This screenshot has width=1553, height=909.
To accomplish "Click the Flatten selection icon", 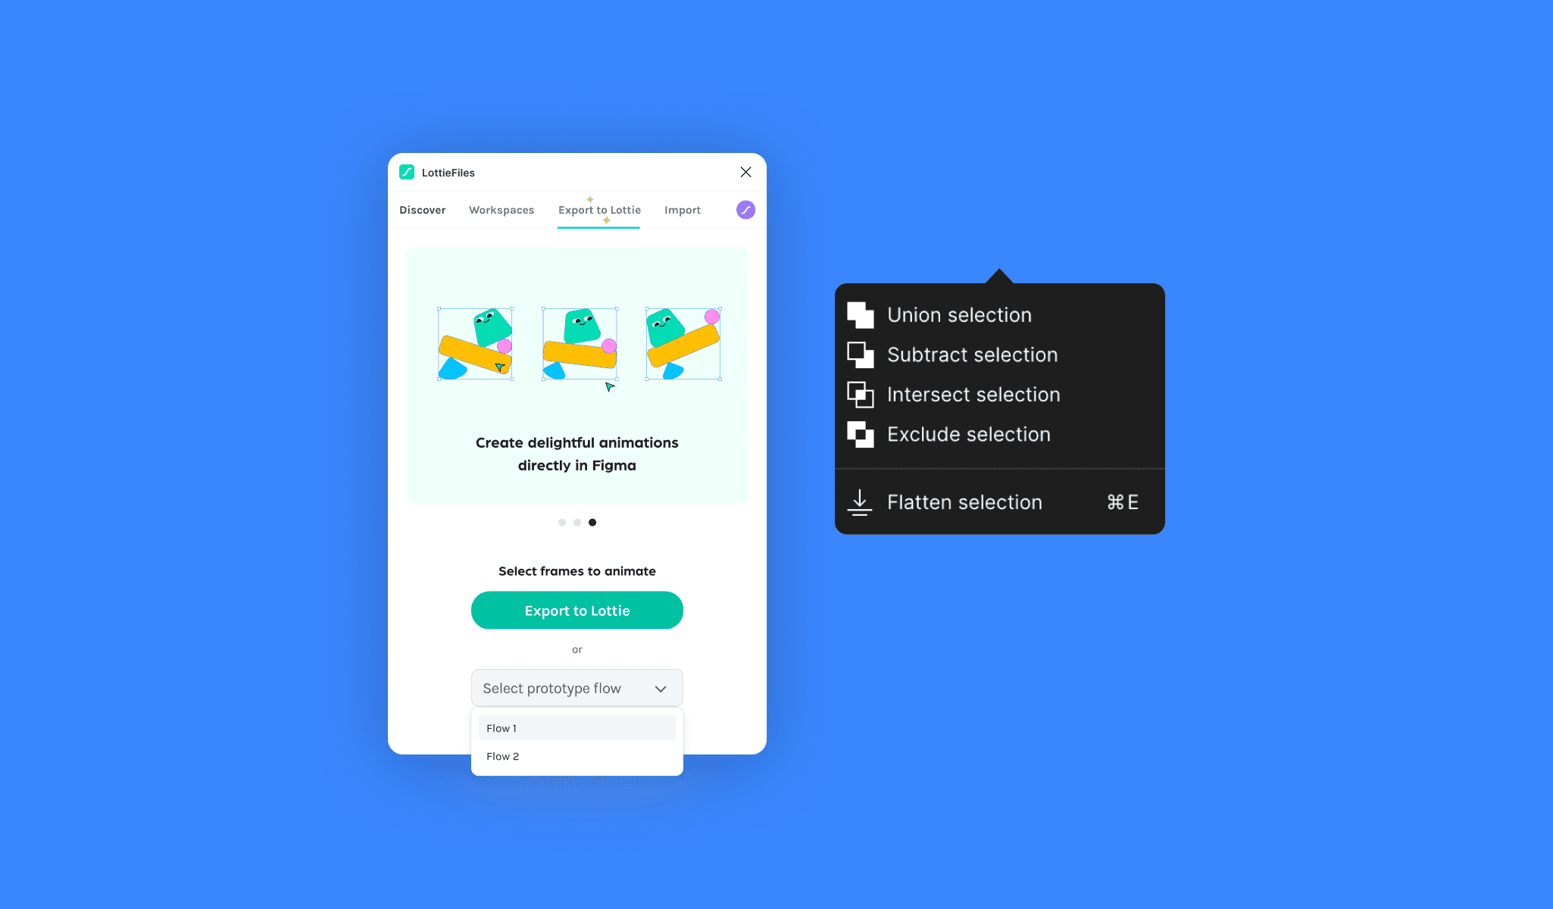I will [x=859, y=501].
